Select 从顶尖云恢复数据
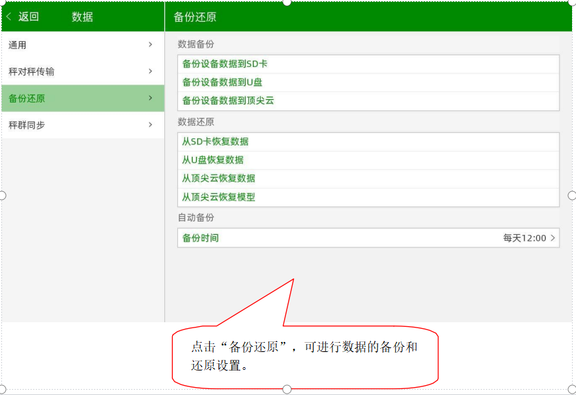 369,179
